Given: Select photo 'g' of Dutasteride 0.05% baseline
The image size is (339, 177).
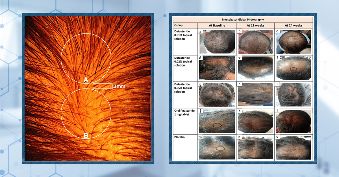Looking at the screenshot, I should click(217, 94).
